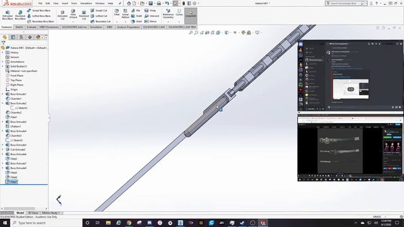Open the Analysis Preparation ribbon tab
This screenshot has width=404, height=227.
click(128, 27)
